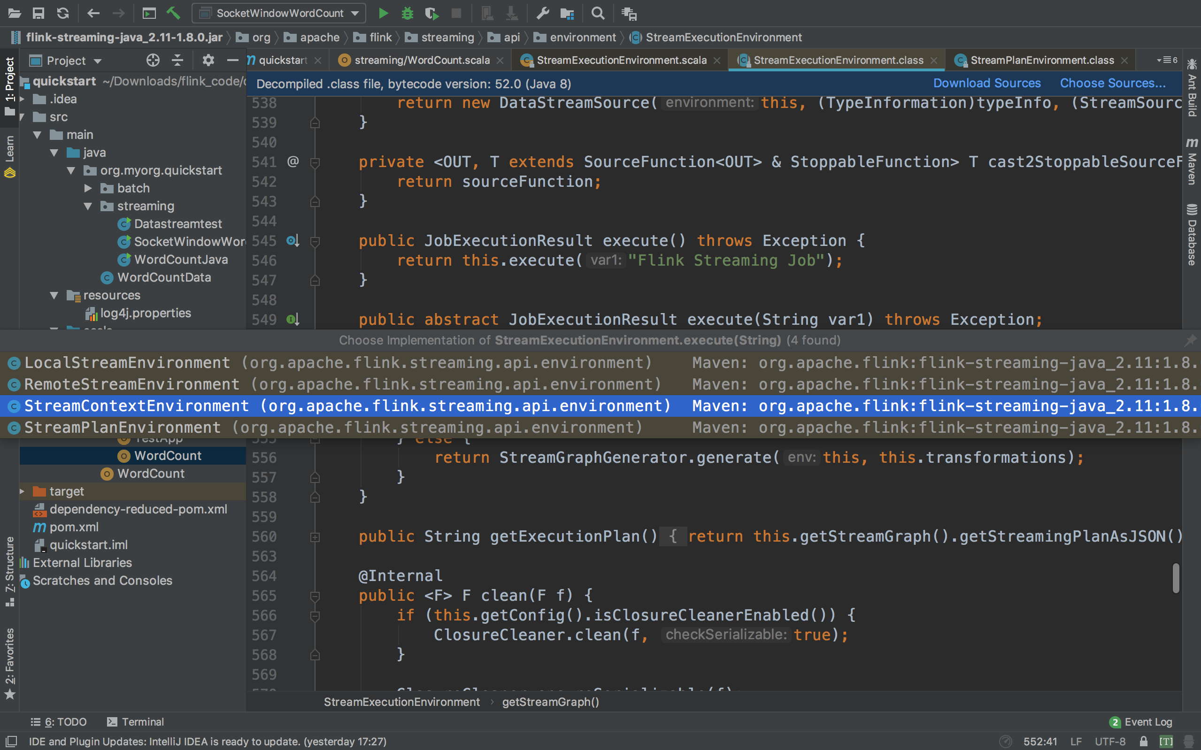
Task: Click the Save All icon
Action: (38, 14)
